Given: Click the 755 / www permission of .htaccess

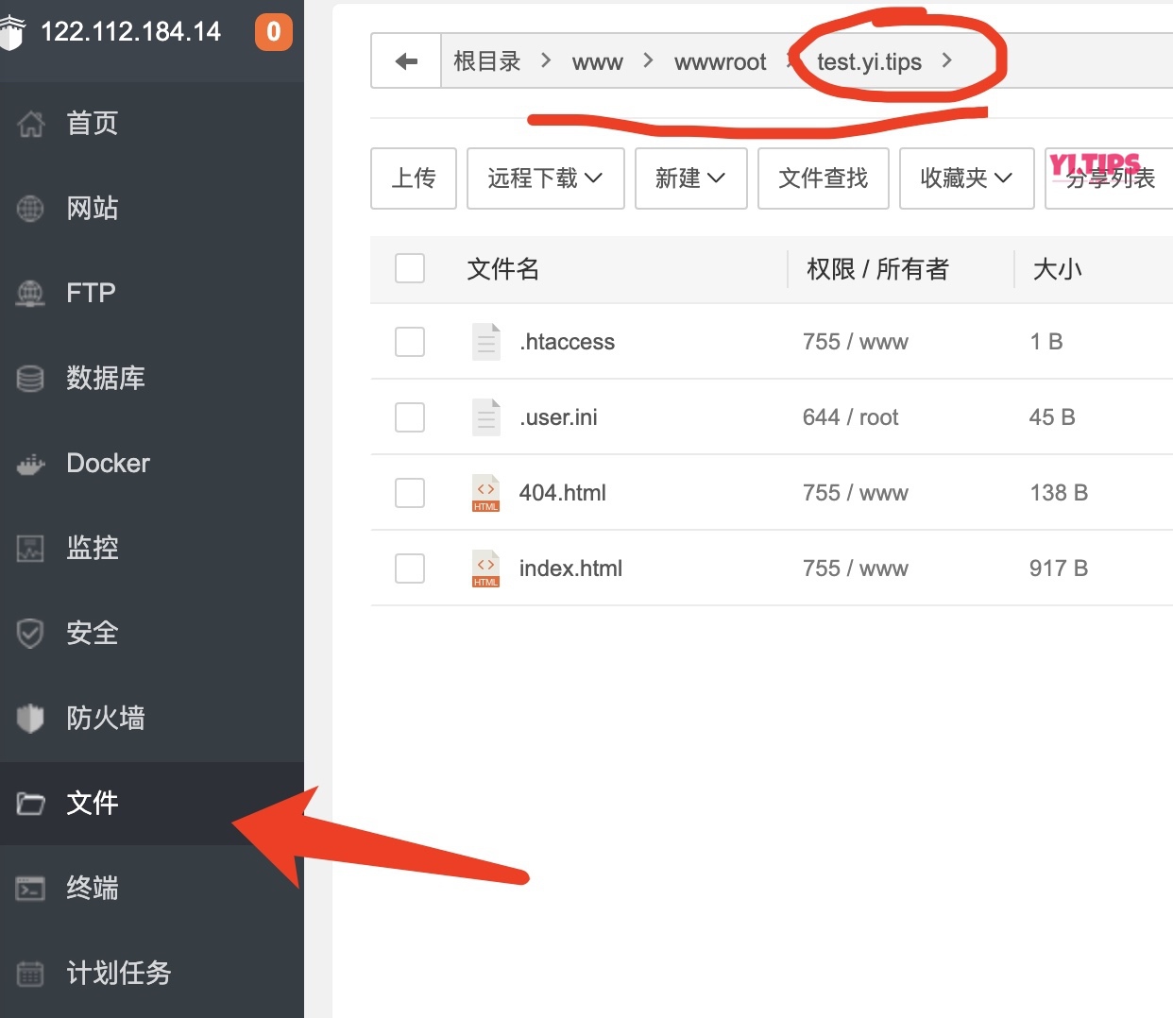Looking at the screenshot, I should [856, 342].
